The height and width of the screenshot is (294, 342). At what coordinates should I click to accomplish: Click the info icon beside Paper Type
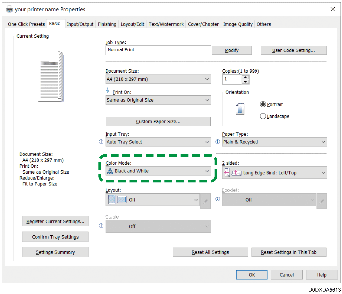(218, 142)
